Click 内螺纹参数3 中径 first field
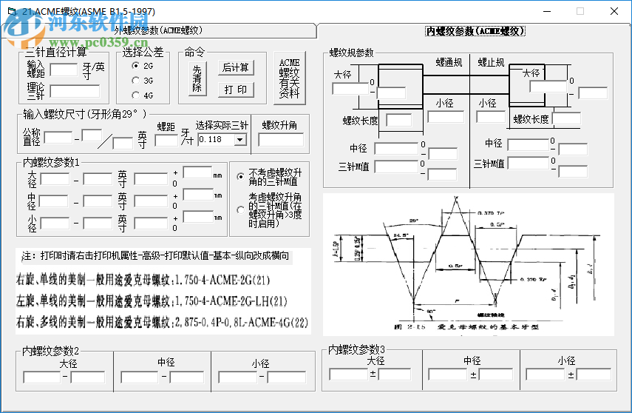The width and height of the screenshot is (632, 413). coord(448,374)
